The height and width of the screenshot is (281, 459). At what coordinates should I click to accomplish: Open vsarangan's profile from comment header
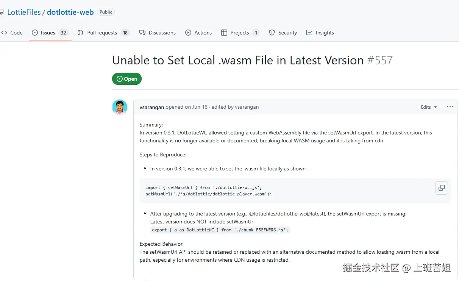(x=151, y=107)
